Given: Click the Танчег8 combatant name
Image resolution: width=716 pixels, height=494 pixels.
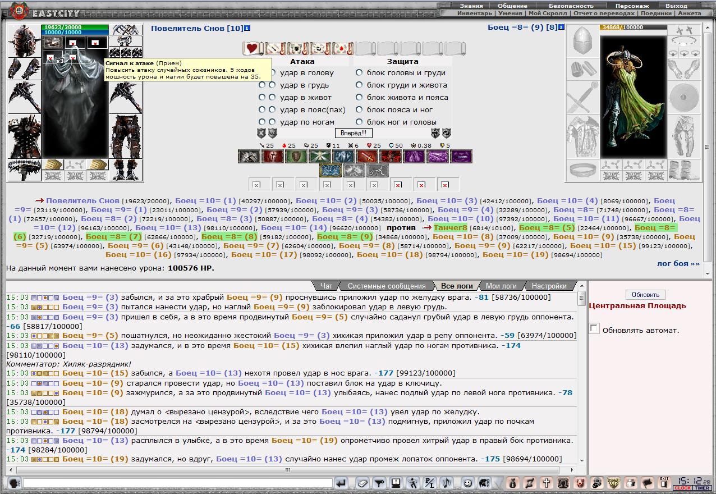Looking at the screenshot, I should click(451, 227).
